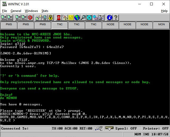The height and width of the screenshot is (137, 170).
Task: Click the RET:00 status counter
Action: 86,129
